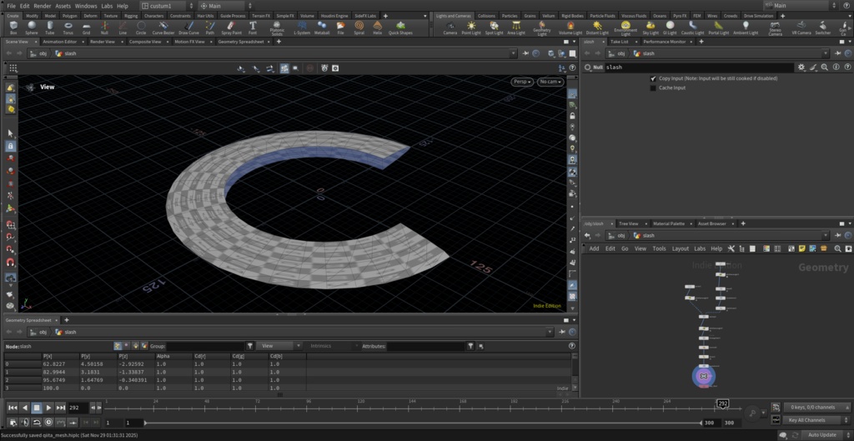The image size is (854, 441).
Task: Toggle the Copy Input checkbox
Action: (653, 78)
